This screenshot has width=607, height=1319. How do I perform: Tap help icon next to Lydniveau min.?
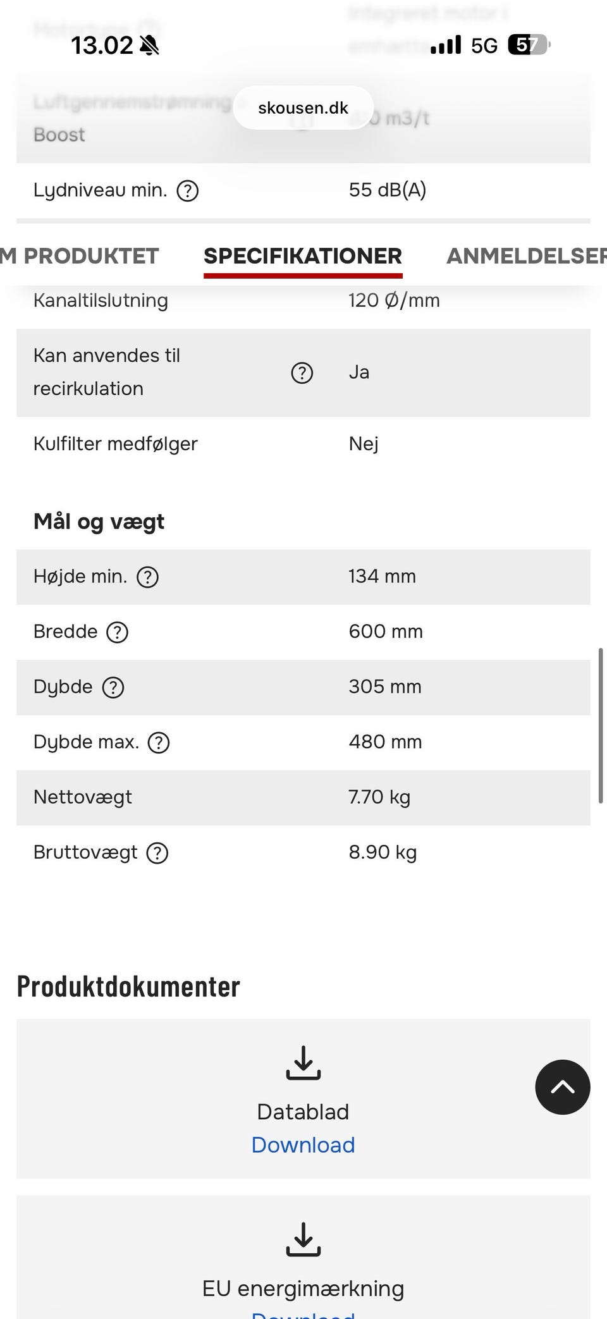[x=187, y=190]
